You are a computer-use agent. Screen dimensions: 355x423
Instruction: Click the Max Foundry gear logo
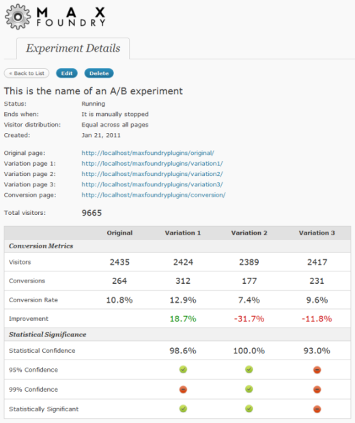point(18,17)
